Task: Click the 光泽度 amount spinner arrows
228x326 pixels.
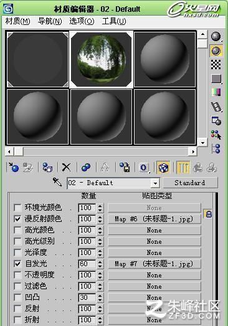Action: 100,252
